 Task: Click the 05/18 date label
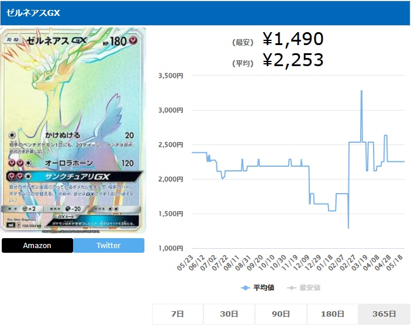(395, 263)
